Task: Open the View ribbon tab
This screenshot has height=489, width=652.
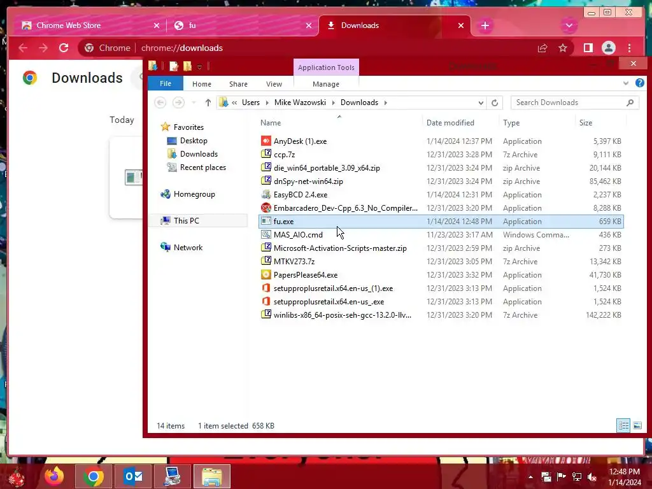Action: [274, 84]
